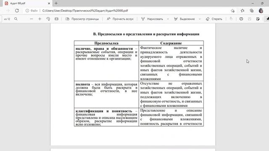Start Прочесть вслух read aloud
Image resolution: width=269 pixels, height=151 pixels.
coord(120,19)
